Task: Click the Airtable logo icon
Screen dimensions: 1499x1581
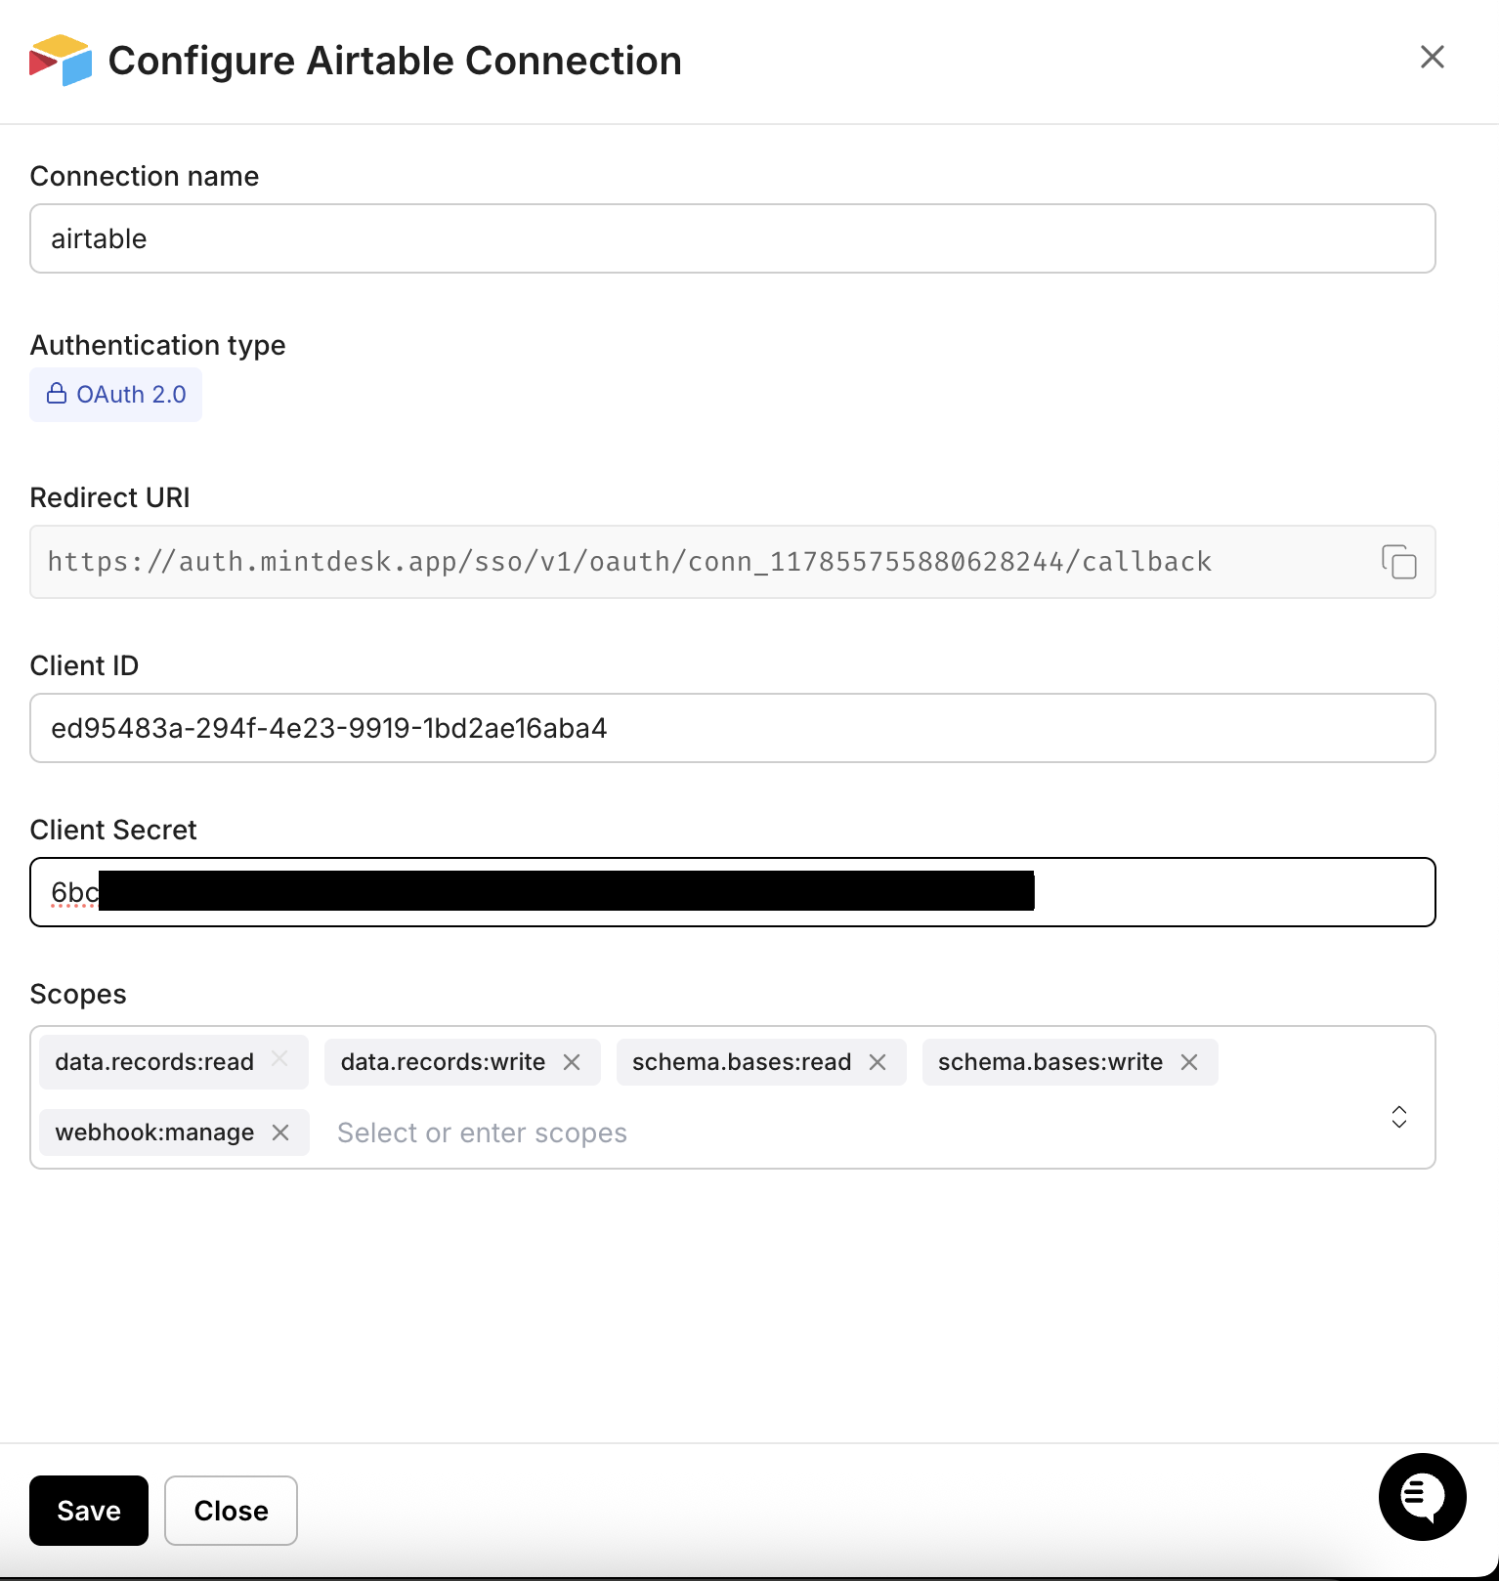Action: 60,60
